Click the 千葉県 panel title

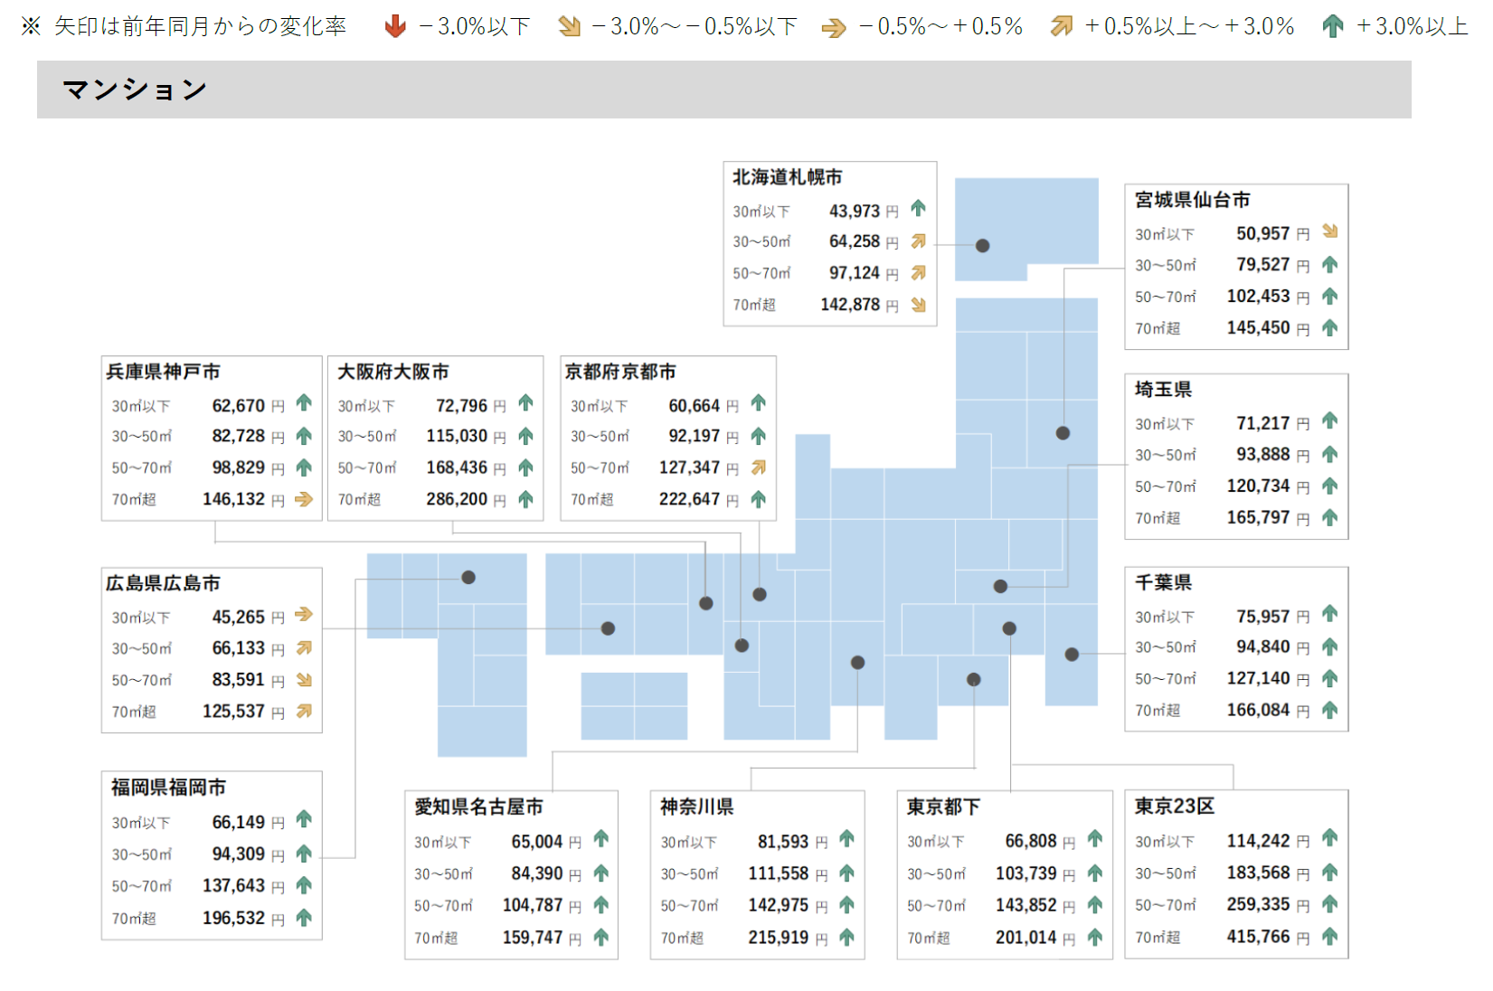(x=1164, y=582)
